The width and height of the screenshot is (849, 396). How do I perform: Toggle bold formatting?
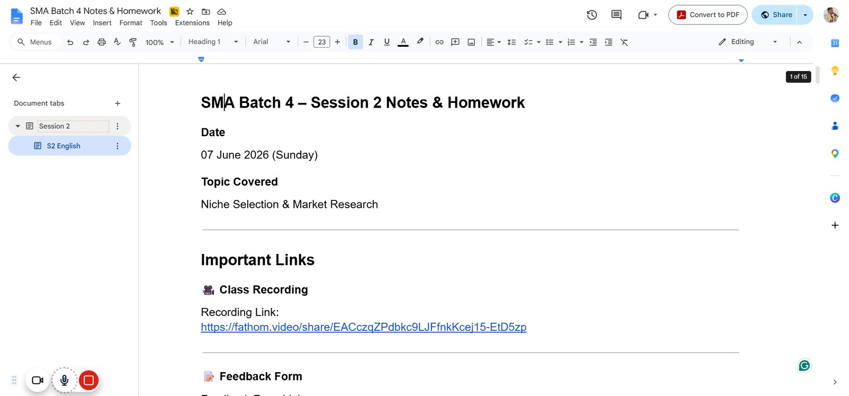(356, 42)
